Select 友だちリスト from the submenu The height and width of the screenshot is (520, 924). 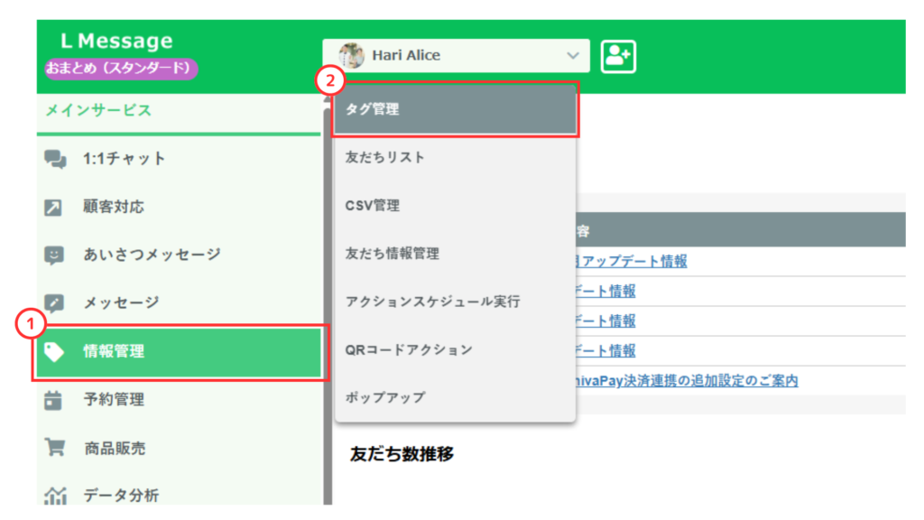point(385,157)
